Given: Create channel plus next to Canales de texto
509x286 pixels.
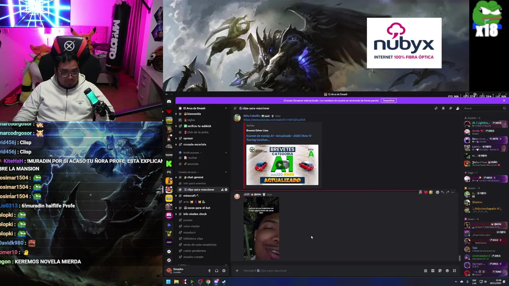Looking at the screenshot, I should 226,172.
